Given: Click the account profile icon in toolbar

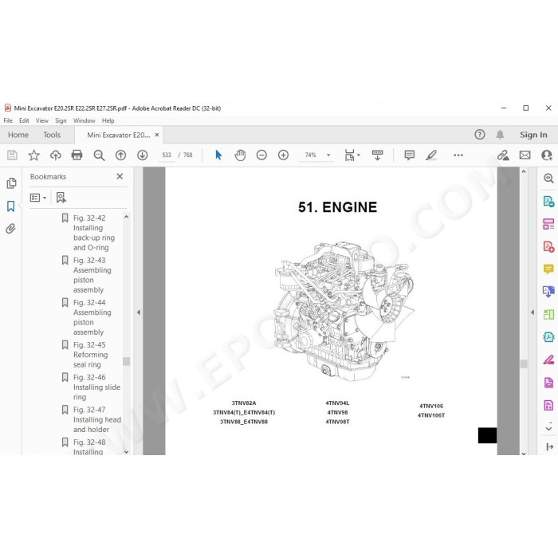Looking at the screenshot, I should click(547, 155).
